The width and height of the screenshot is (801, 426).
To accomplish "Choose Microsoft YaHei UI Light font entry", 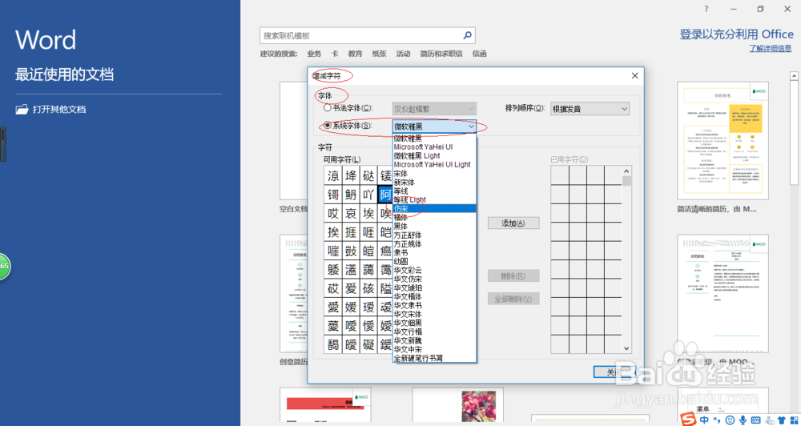I will [x=434, y=164].
